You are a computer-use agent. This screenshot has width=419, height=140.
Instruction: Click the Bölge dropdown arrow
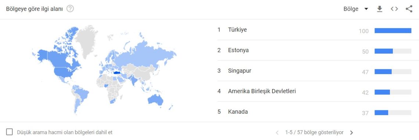(366, 9)
